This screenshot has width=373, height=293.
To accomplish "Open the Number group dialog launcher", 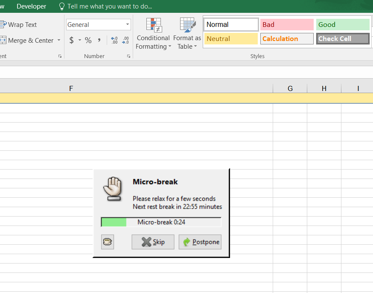I will point(128,56).
